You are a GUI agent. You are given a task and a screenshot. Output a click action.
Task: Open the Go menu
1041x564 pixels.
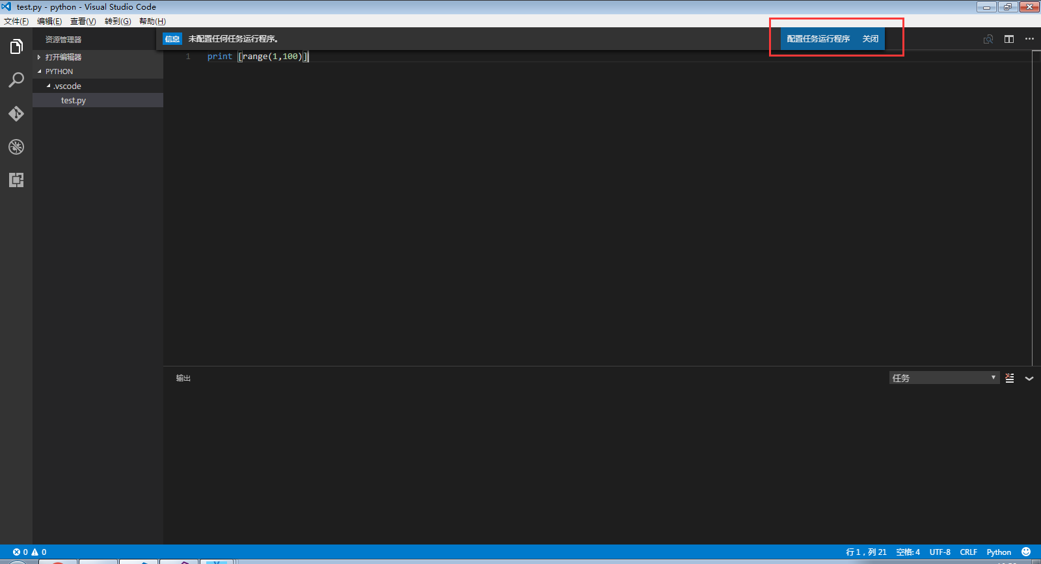coord(118,21)
